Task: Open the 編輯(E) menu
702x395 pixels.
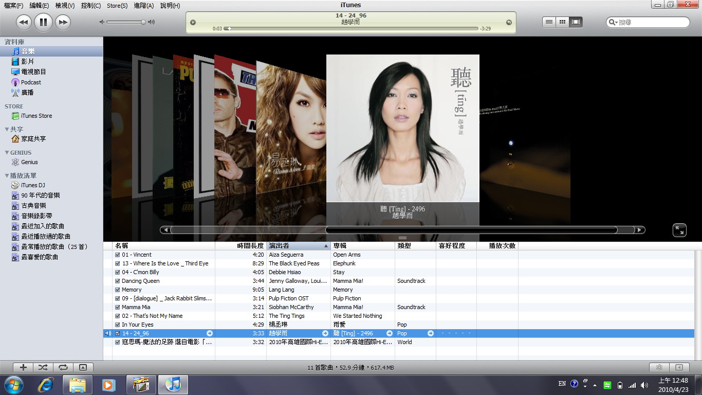Action: [39, 6]
